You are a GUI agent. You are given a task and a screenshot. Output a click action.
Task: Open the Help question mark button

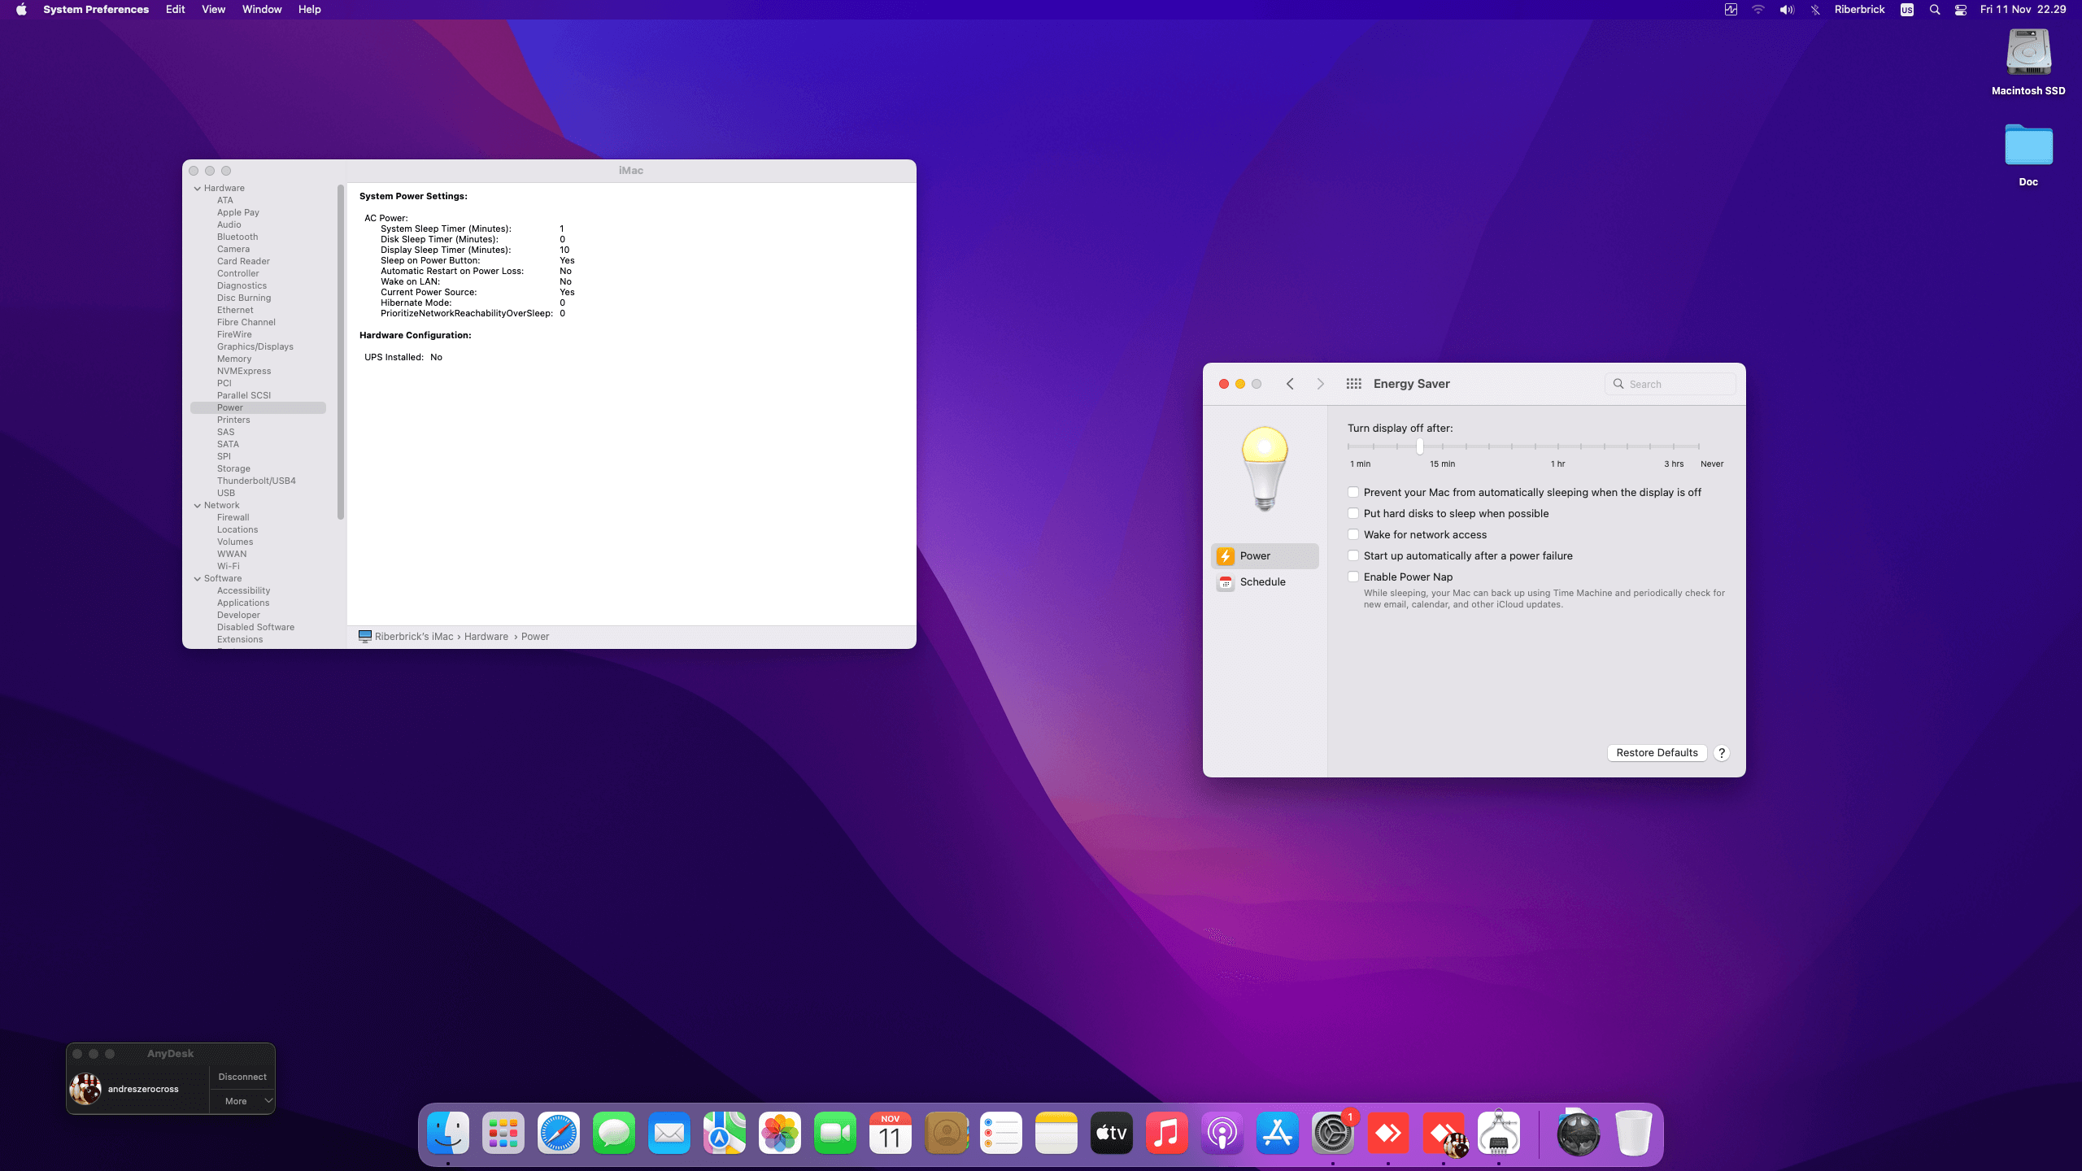tap(1721, 753)
